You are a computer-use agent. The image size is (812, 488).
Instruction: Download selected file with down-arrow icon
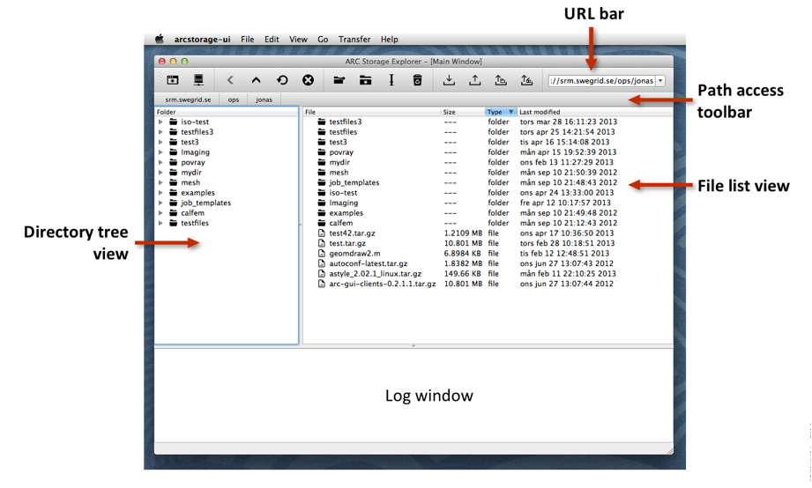point(449,80)
